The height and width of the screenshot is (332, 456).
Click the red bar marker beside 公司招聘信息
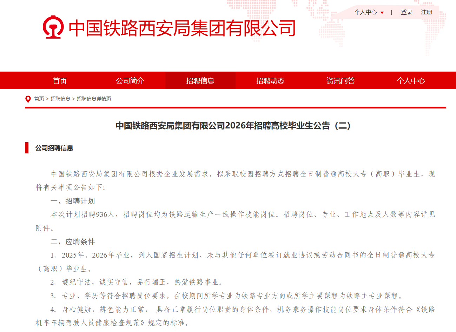click(x=27, y=148)
